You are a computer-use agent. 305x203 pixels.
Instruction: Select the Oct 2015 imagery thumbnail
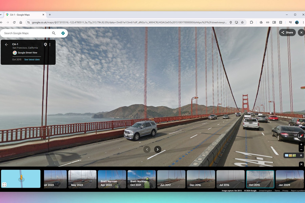pos(260,179)
